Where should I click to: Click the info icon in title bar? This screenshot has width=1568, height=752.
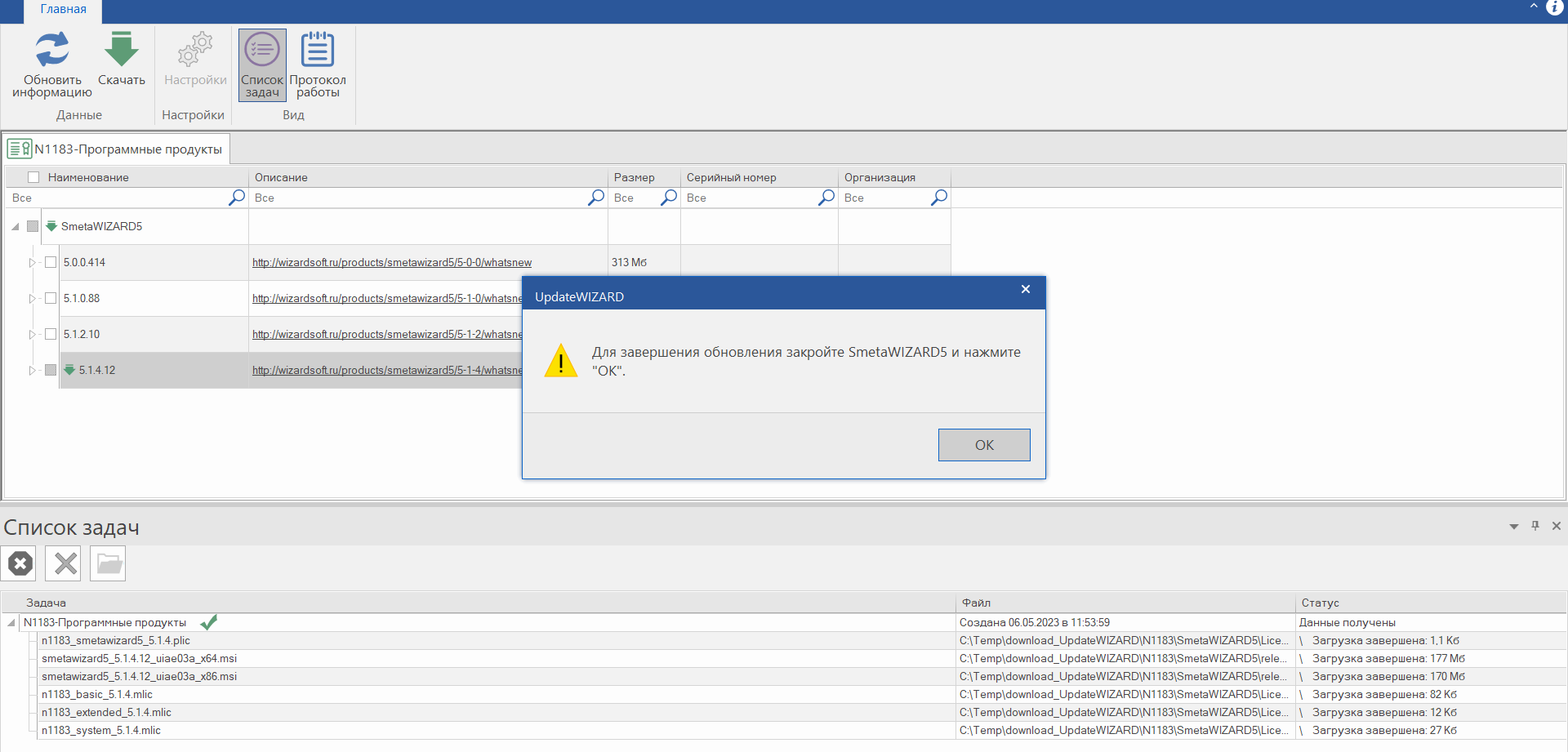point(1554,7)
